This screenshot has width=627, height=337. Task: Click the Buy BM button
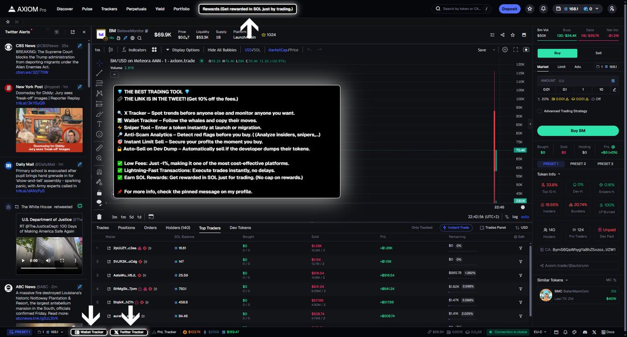point(578,130)
